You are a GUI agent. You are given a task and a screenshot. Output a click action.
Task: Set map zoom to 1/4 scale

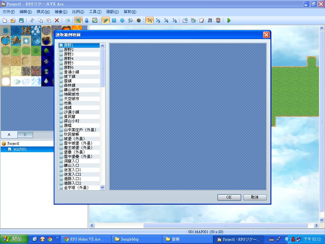pyautogui.click(x=166, y=20)
